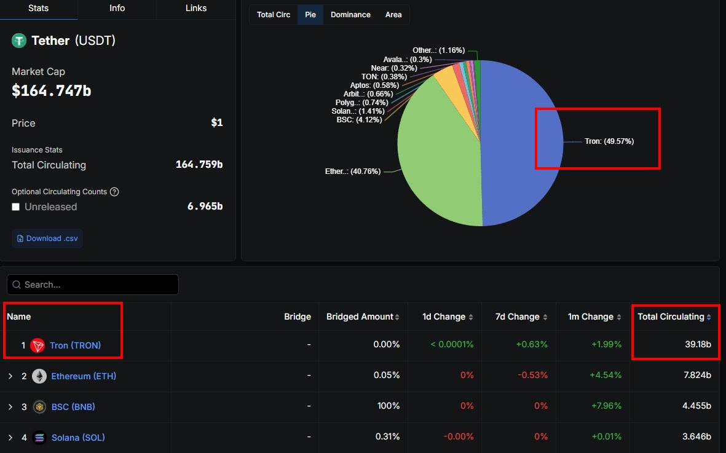Expand the Solana (SOL) row

pos(10,437)
